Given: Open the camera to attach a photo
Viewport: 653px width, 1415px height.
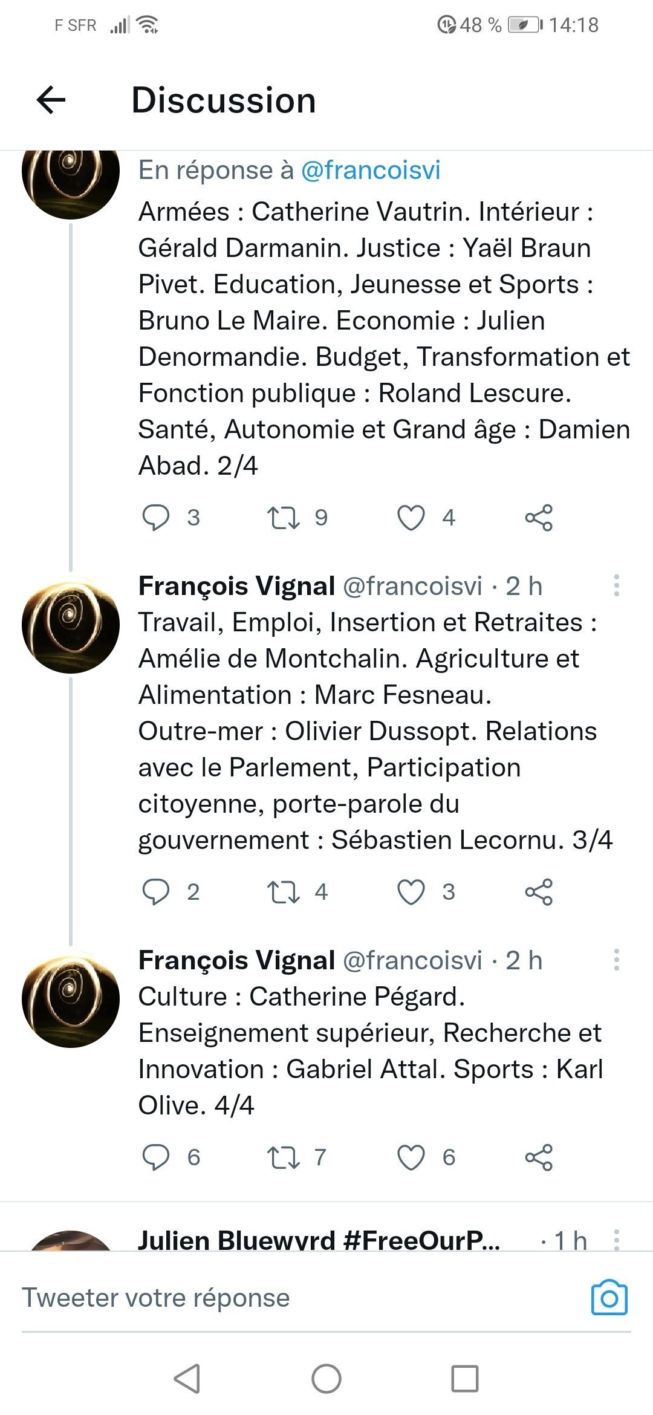Looking at the screenshot, I should [609, 1298].
